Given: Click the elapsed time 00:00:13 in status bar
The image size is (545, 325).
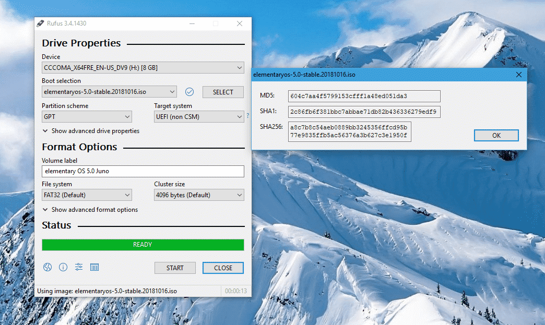Looking at the screenshot, I should click(235, 291).
